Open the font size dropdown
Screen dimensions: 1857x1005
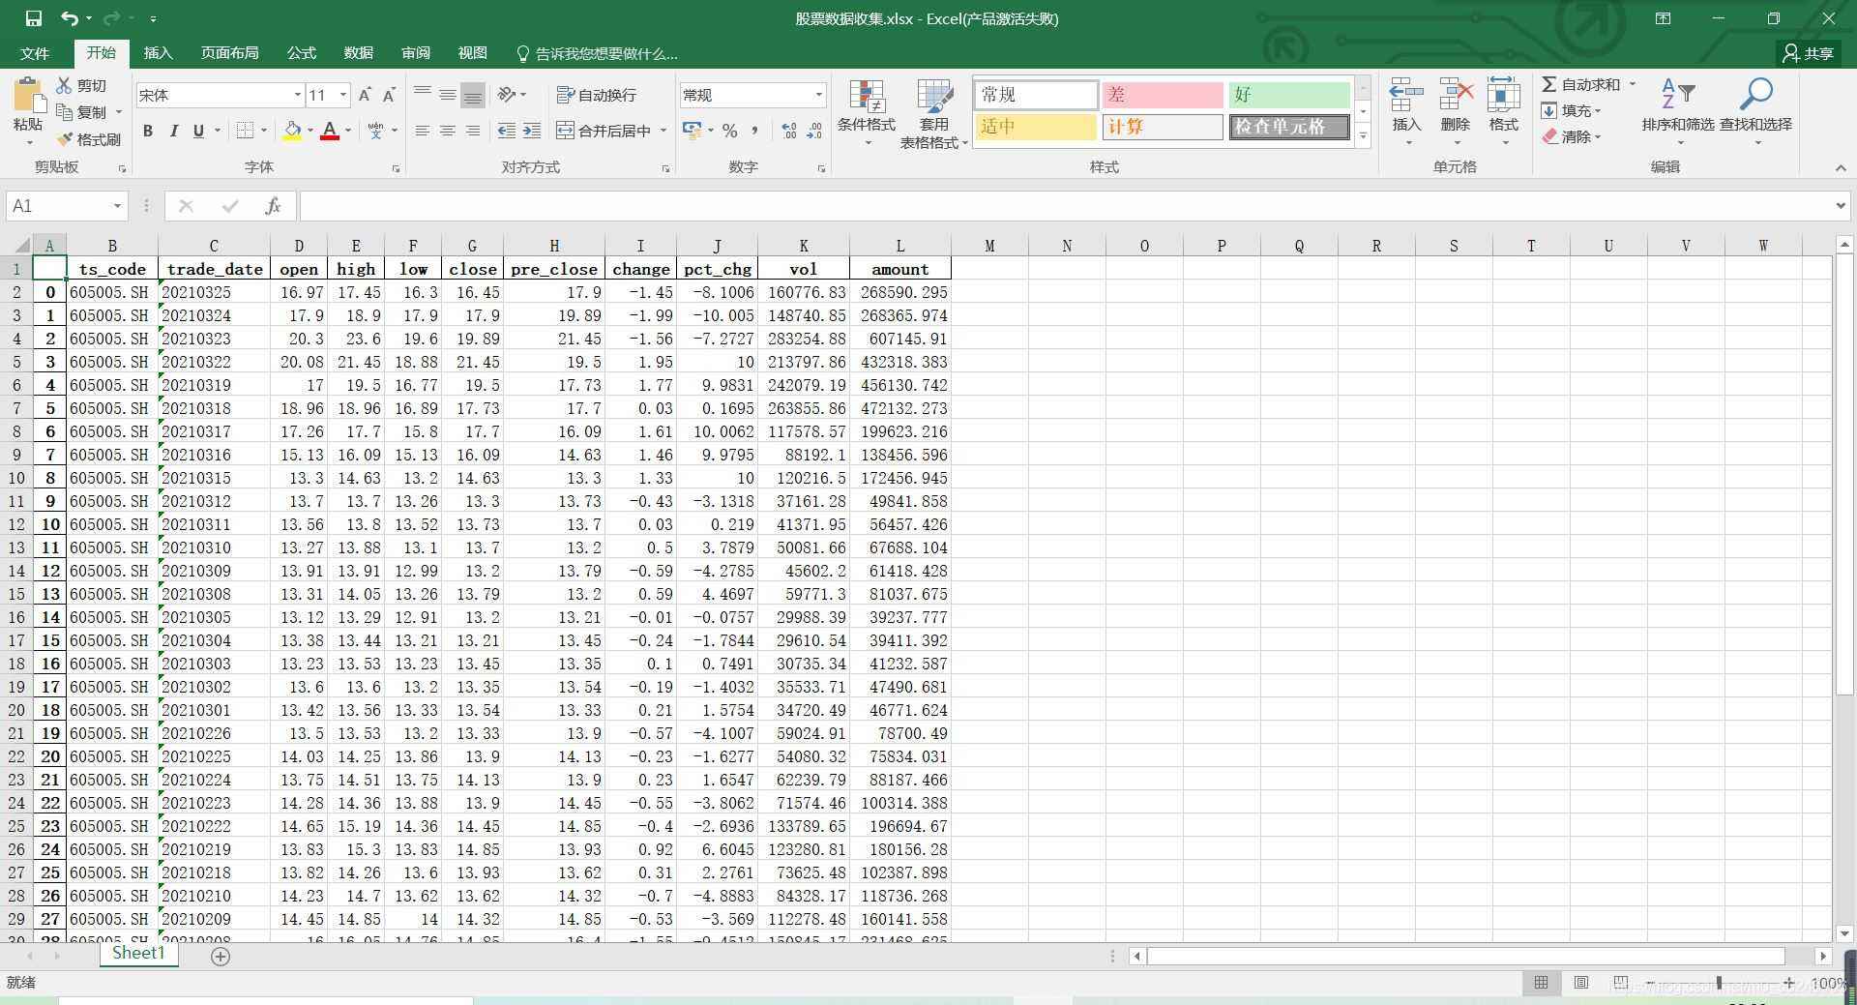343,95
